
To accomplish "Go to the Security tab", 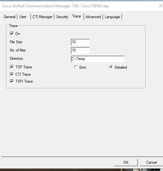I will [x=62, y=17].
